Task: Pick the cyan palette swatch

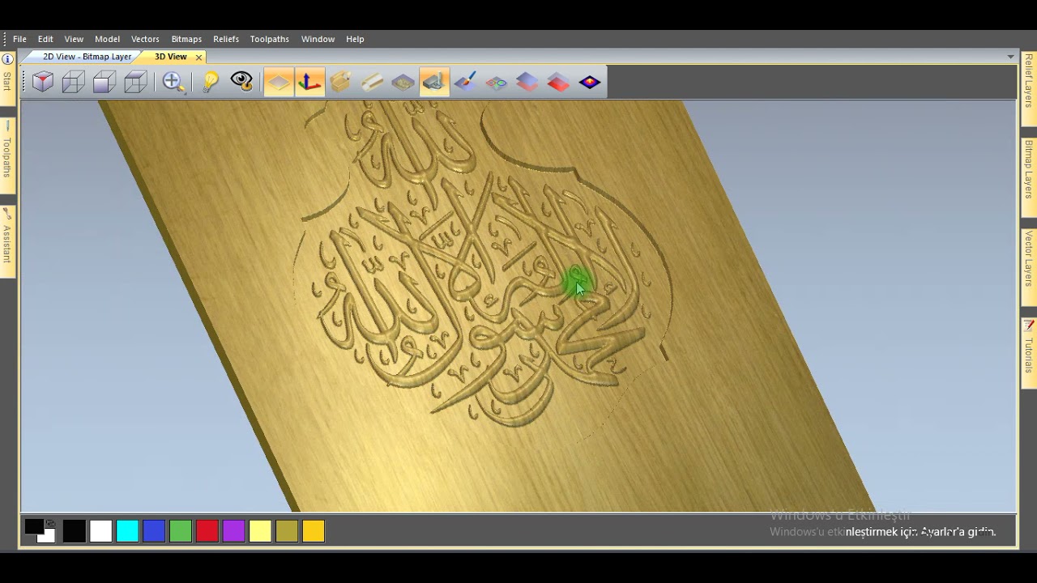Action: point(127,531)
